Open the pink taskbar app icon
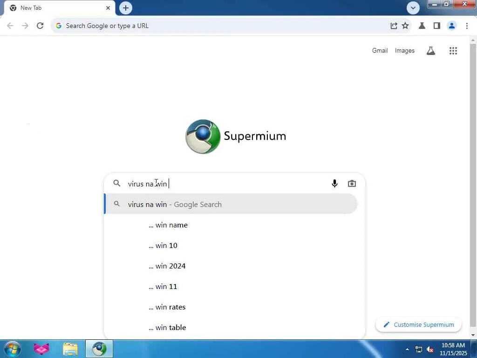The image size is (477, 358). tap(41, 349)
